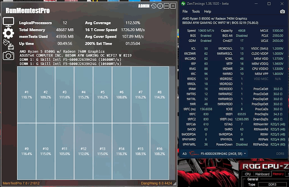Screen dimensions: 289x187
Task: Open the Help menu in ZenTimings
Action: click(207, 11)
